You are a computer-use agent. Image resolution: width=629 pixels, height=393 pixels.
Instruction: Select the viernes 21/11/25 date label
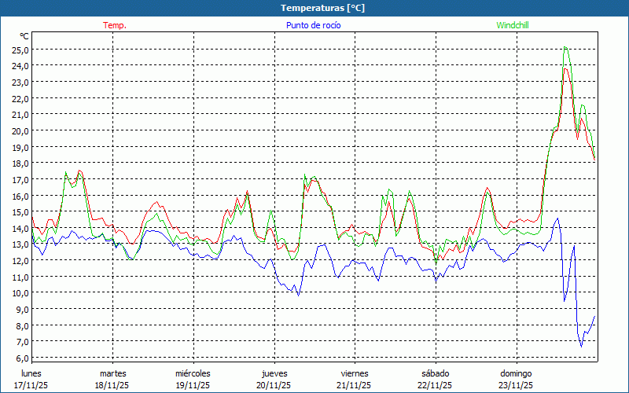pyautogui.click(x=355, y=379)
